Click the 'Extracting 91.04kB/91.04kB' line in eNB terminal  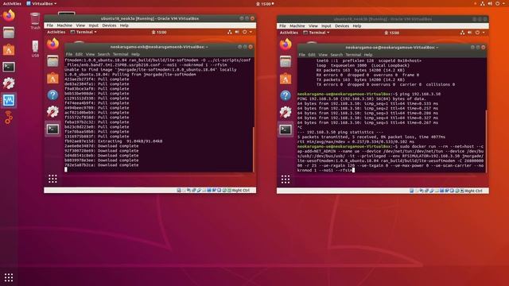[x=114, y=141]
